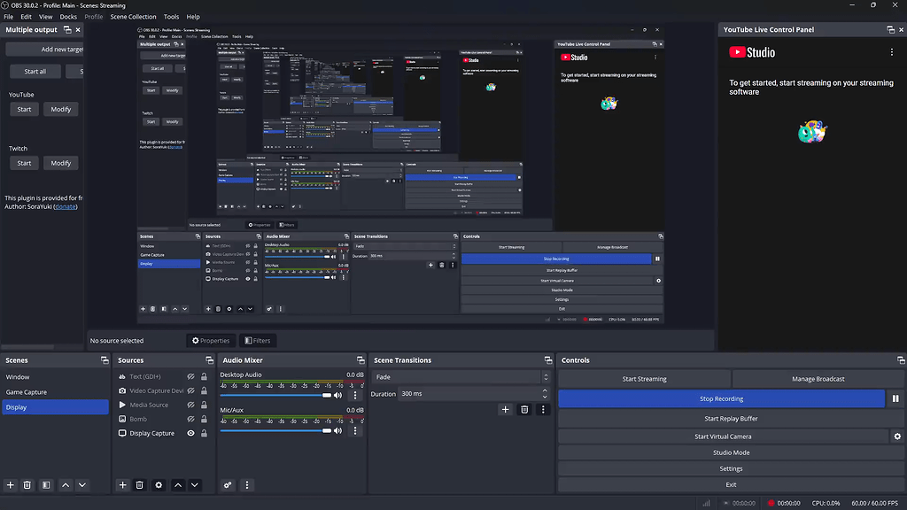
Task: Adjust the Mic/Aux volume slider
Action: tap(276, 431)
